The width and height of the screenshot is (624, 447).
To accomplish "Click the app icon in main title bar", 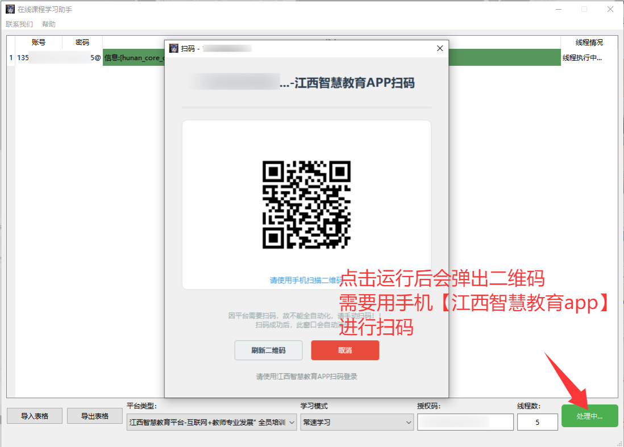I will tap(10, 9).
